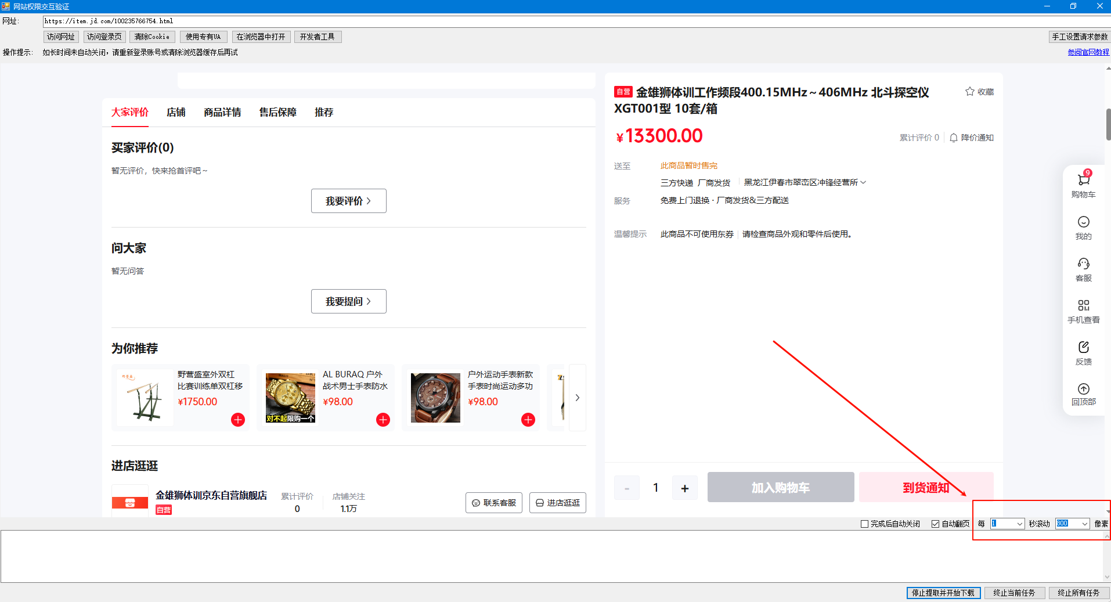The width and height of the screenshot is (1111, 602).
Task: Click the 清除Cookie button
Action: click(x=152, y=37)
